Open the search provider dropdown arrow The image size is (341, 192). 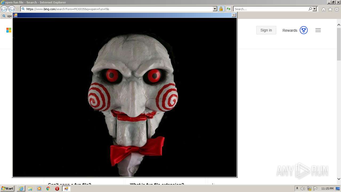[315, 9]
